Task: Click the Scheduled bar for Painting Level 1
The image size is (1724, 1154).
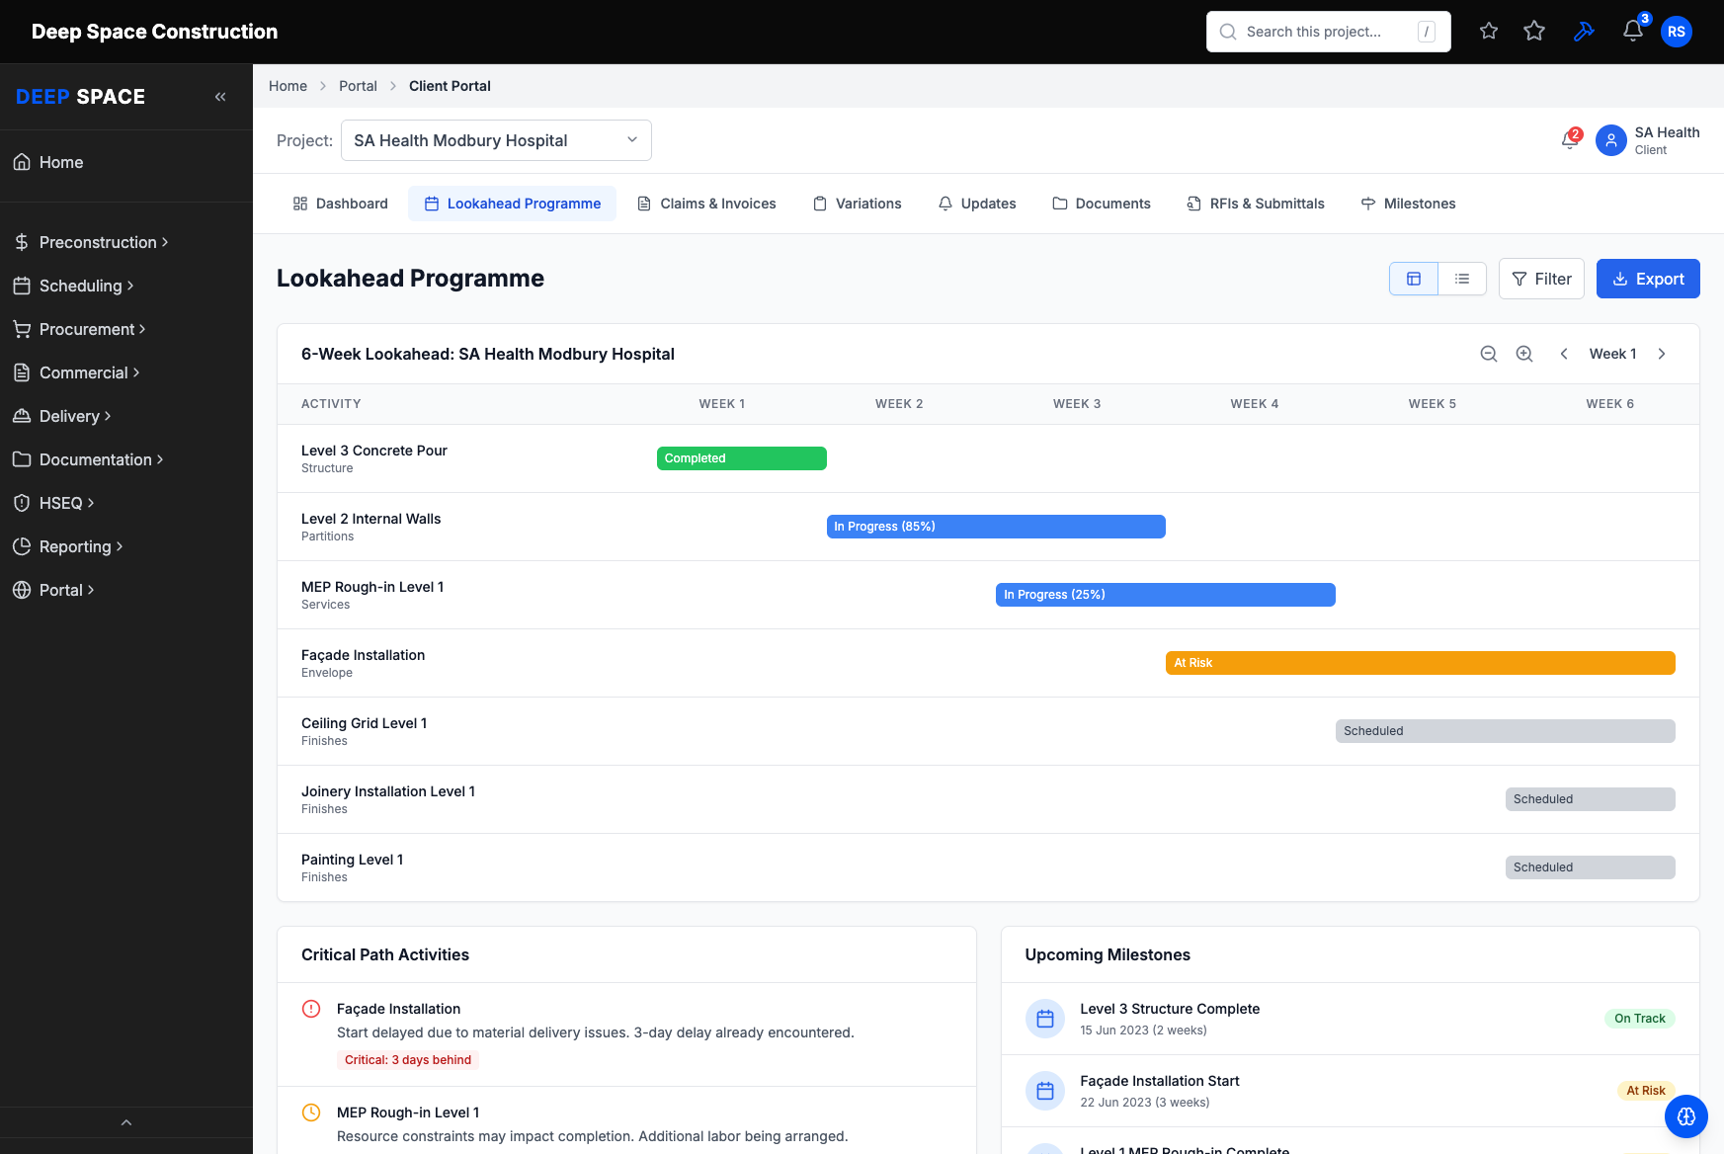Action: (x=1591, y=867)
